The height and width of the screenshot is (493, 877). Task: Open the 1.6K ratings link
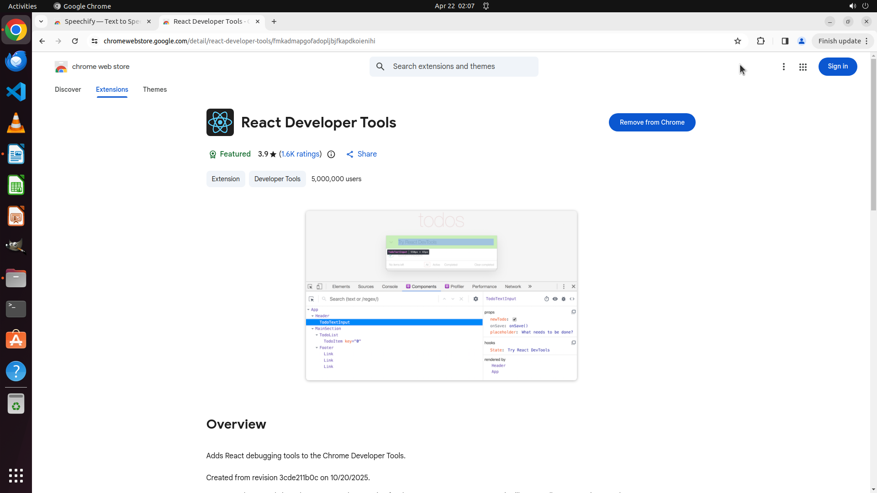coord(300,154)
